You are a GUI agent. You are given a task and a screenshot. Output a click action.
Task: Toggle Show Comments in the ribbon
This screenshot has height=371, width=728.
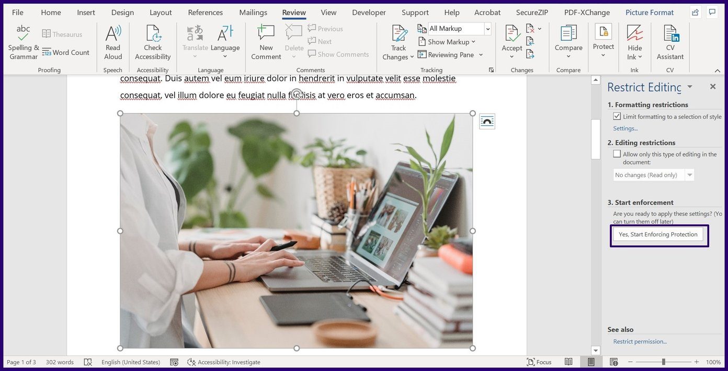[338, 54]
